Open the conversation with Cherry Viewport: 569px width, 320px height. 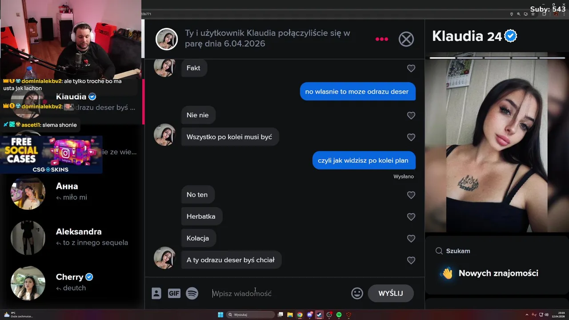76,283
